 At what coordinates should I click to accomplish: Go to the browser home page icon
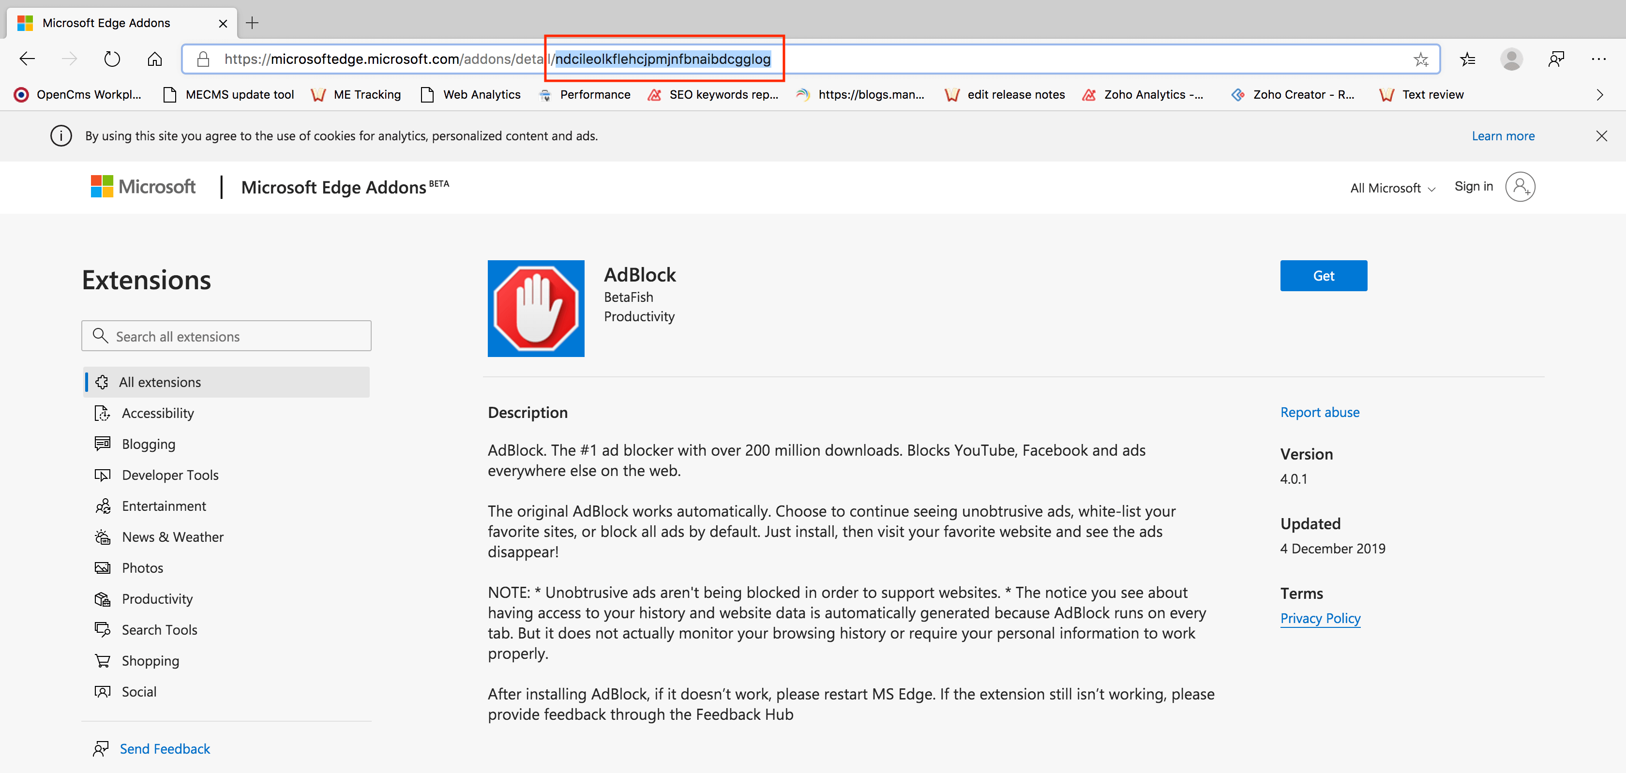[x=155, y=59]
